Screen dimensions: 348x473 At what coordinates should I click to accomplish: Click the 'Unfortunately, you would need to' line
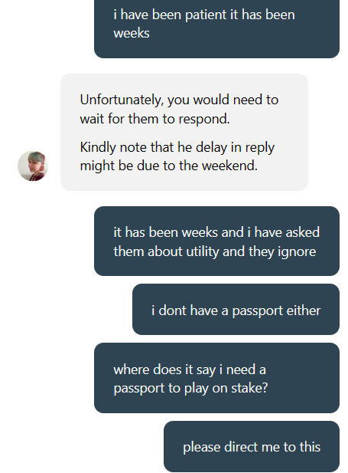179,100
